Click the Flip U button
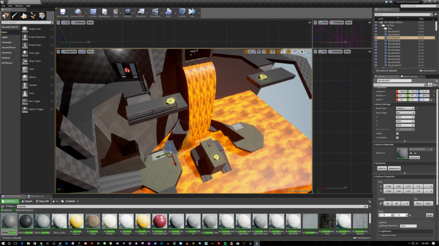Screen dimensions: 439x246 418,203
